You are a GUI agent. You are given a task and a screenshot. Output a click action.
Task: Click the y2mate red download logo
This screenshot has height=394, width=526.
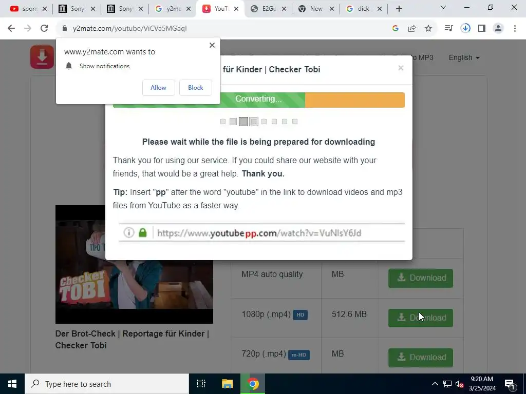(42, 57)
